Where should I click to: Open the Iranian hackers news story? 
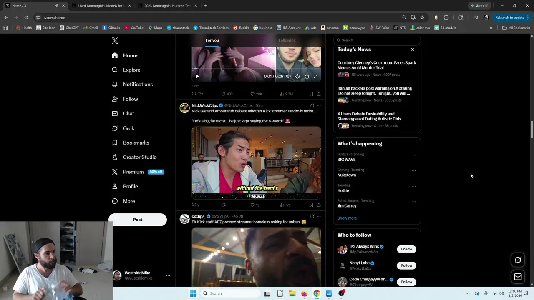click(x=377, y=94)
